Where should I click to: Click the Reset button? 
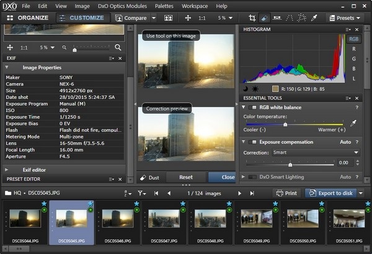(186, 177)
